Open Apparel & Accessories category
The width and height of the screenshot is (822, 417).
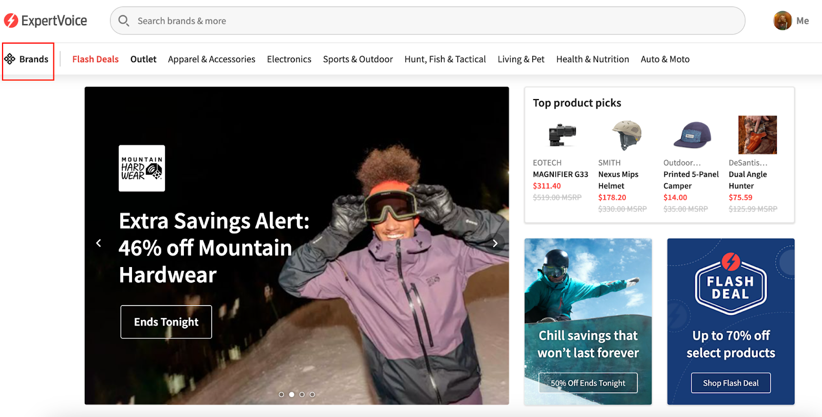pos(212,59)
